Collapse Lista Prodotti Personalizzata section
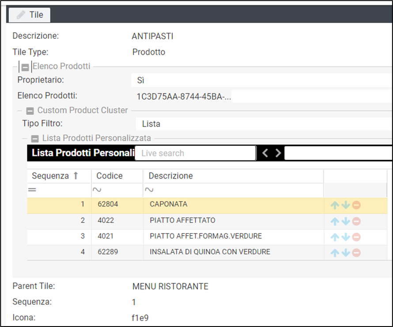Screen dimensions: 393x327 click(35, 139)
